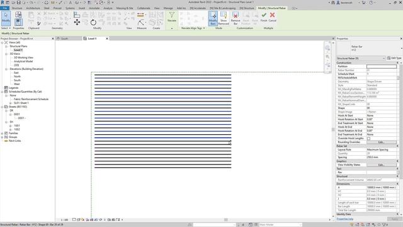Open the Naviate Align Tags dropdown

(193, 28)
